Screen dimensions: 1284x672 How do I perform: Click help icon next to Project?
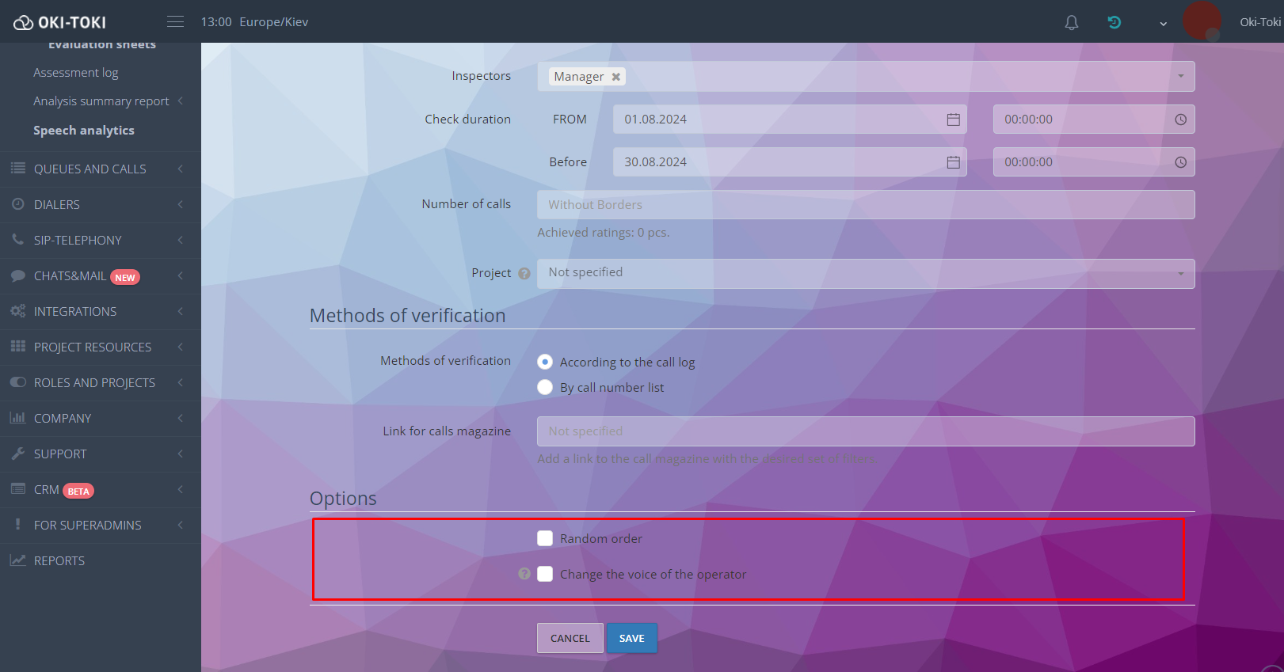pos(524,273)
